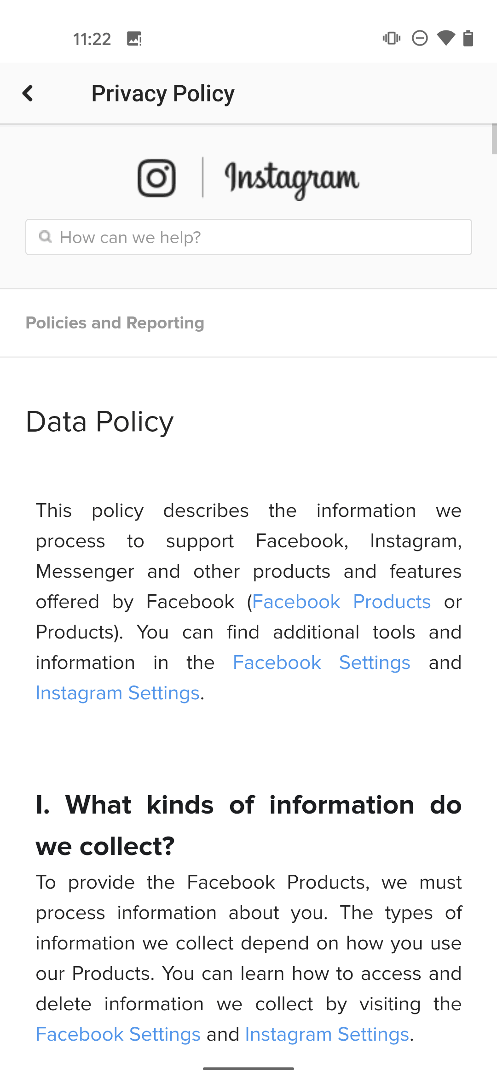Tap the Privacy Policy header title

(163, 94)
